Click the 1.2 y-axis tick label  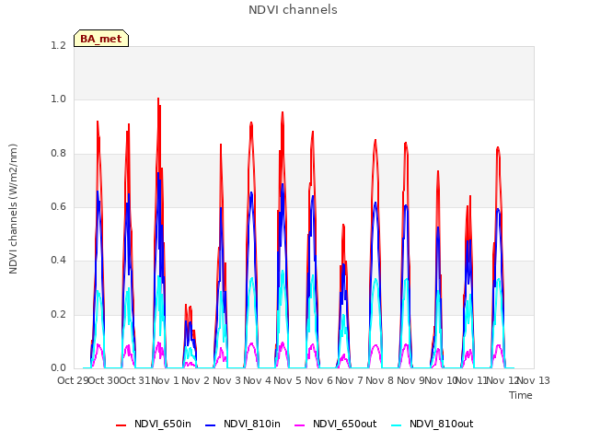click(x=58, y=45)
